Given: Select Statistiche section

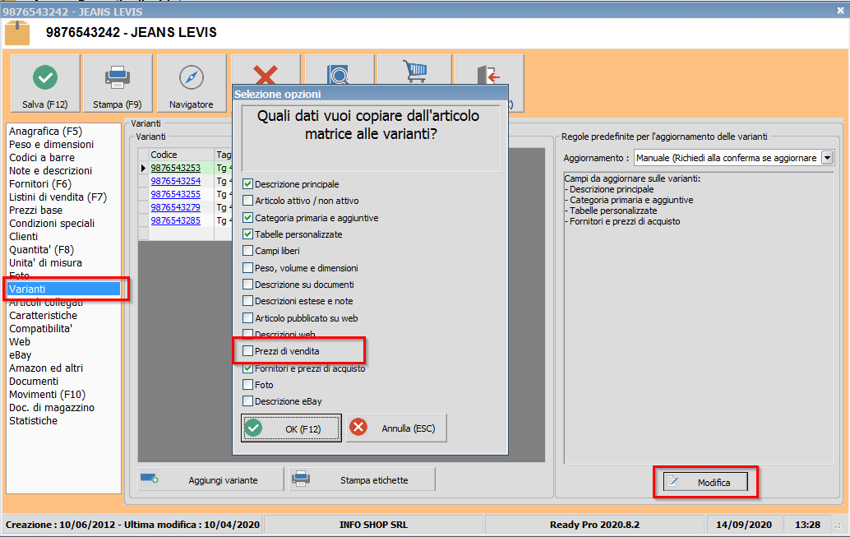Looking at the screenshot, I should tap(33, 420).
